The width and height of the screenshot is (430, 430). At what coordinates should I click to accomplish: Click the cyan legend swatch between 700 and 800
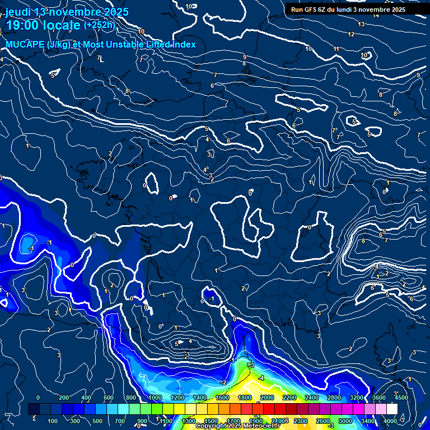click(x=123, y=409)
